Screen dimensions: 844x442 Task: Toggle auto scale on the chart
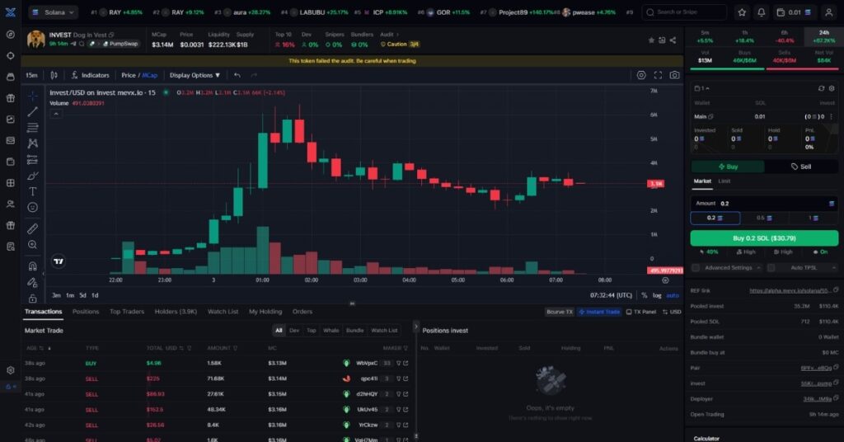coord(673,295)
